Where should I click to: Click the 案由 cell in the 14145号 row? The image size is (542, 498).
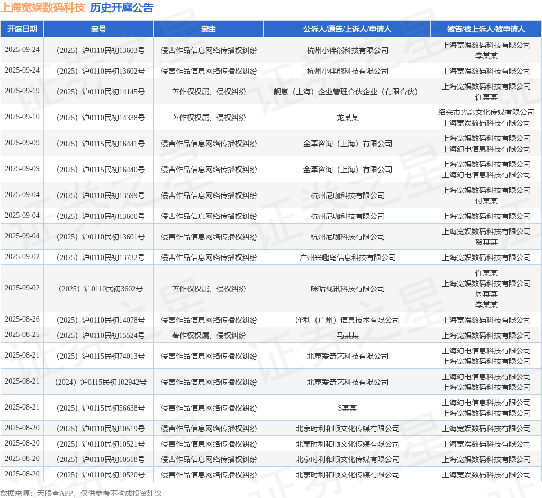pos(209,92)
